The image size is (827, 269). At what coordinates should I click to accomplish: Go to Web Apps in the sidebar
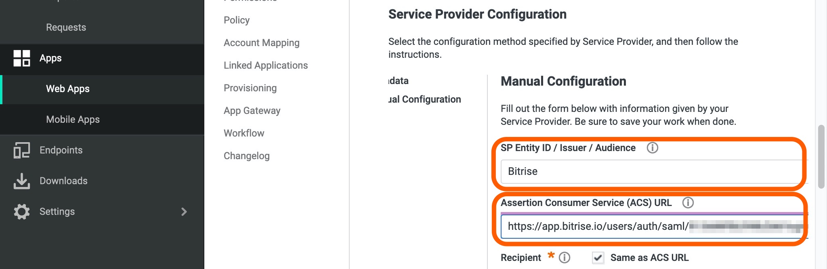click(x=67, y=89)
